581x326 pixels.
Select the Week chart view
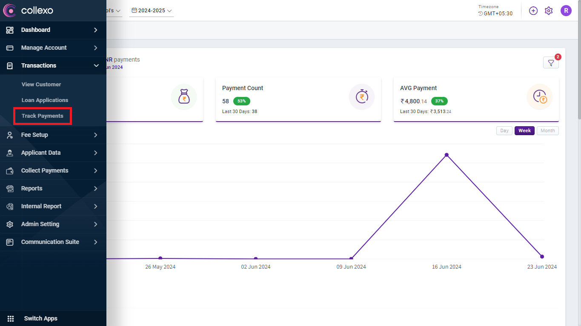point(524,130)
